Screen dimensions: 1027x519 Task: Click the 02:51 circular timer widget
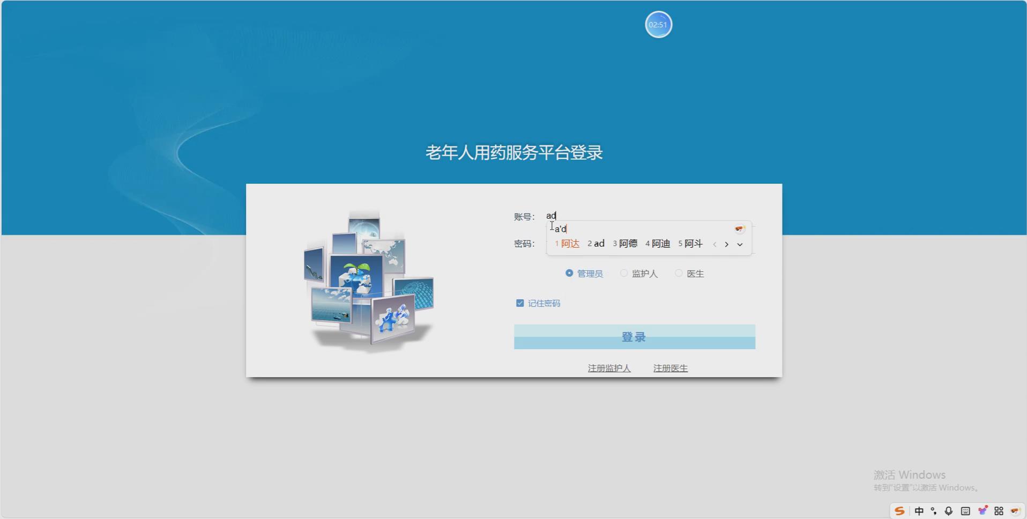pyautogui.click(x=658, y=24)
